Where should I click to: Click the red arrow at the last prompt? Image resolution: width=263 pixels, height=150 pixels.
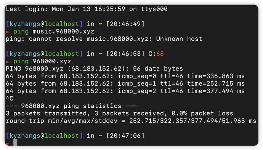8,144
